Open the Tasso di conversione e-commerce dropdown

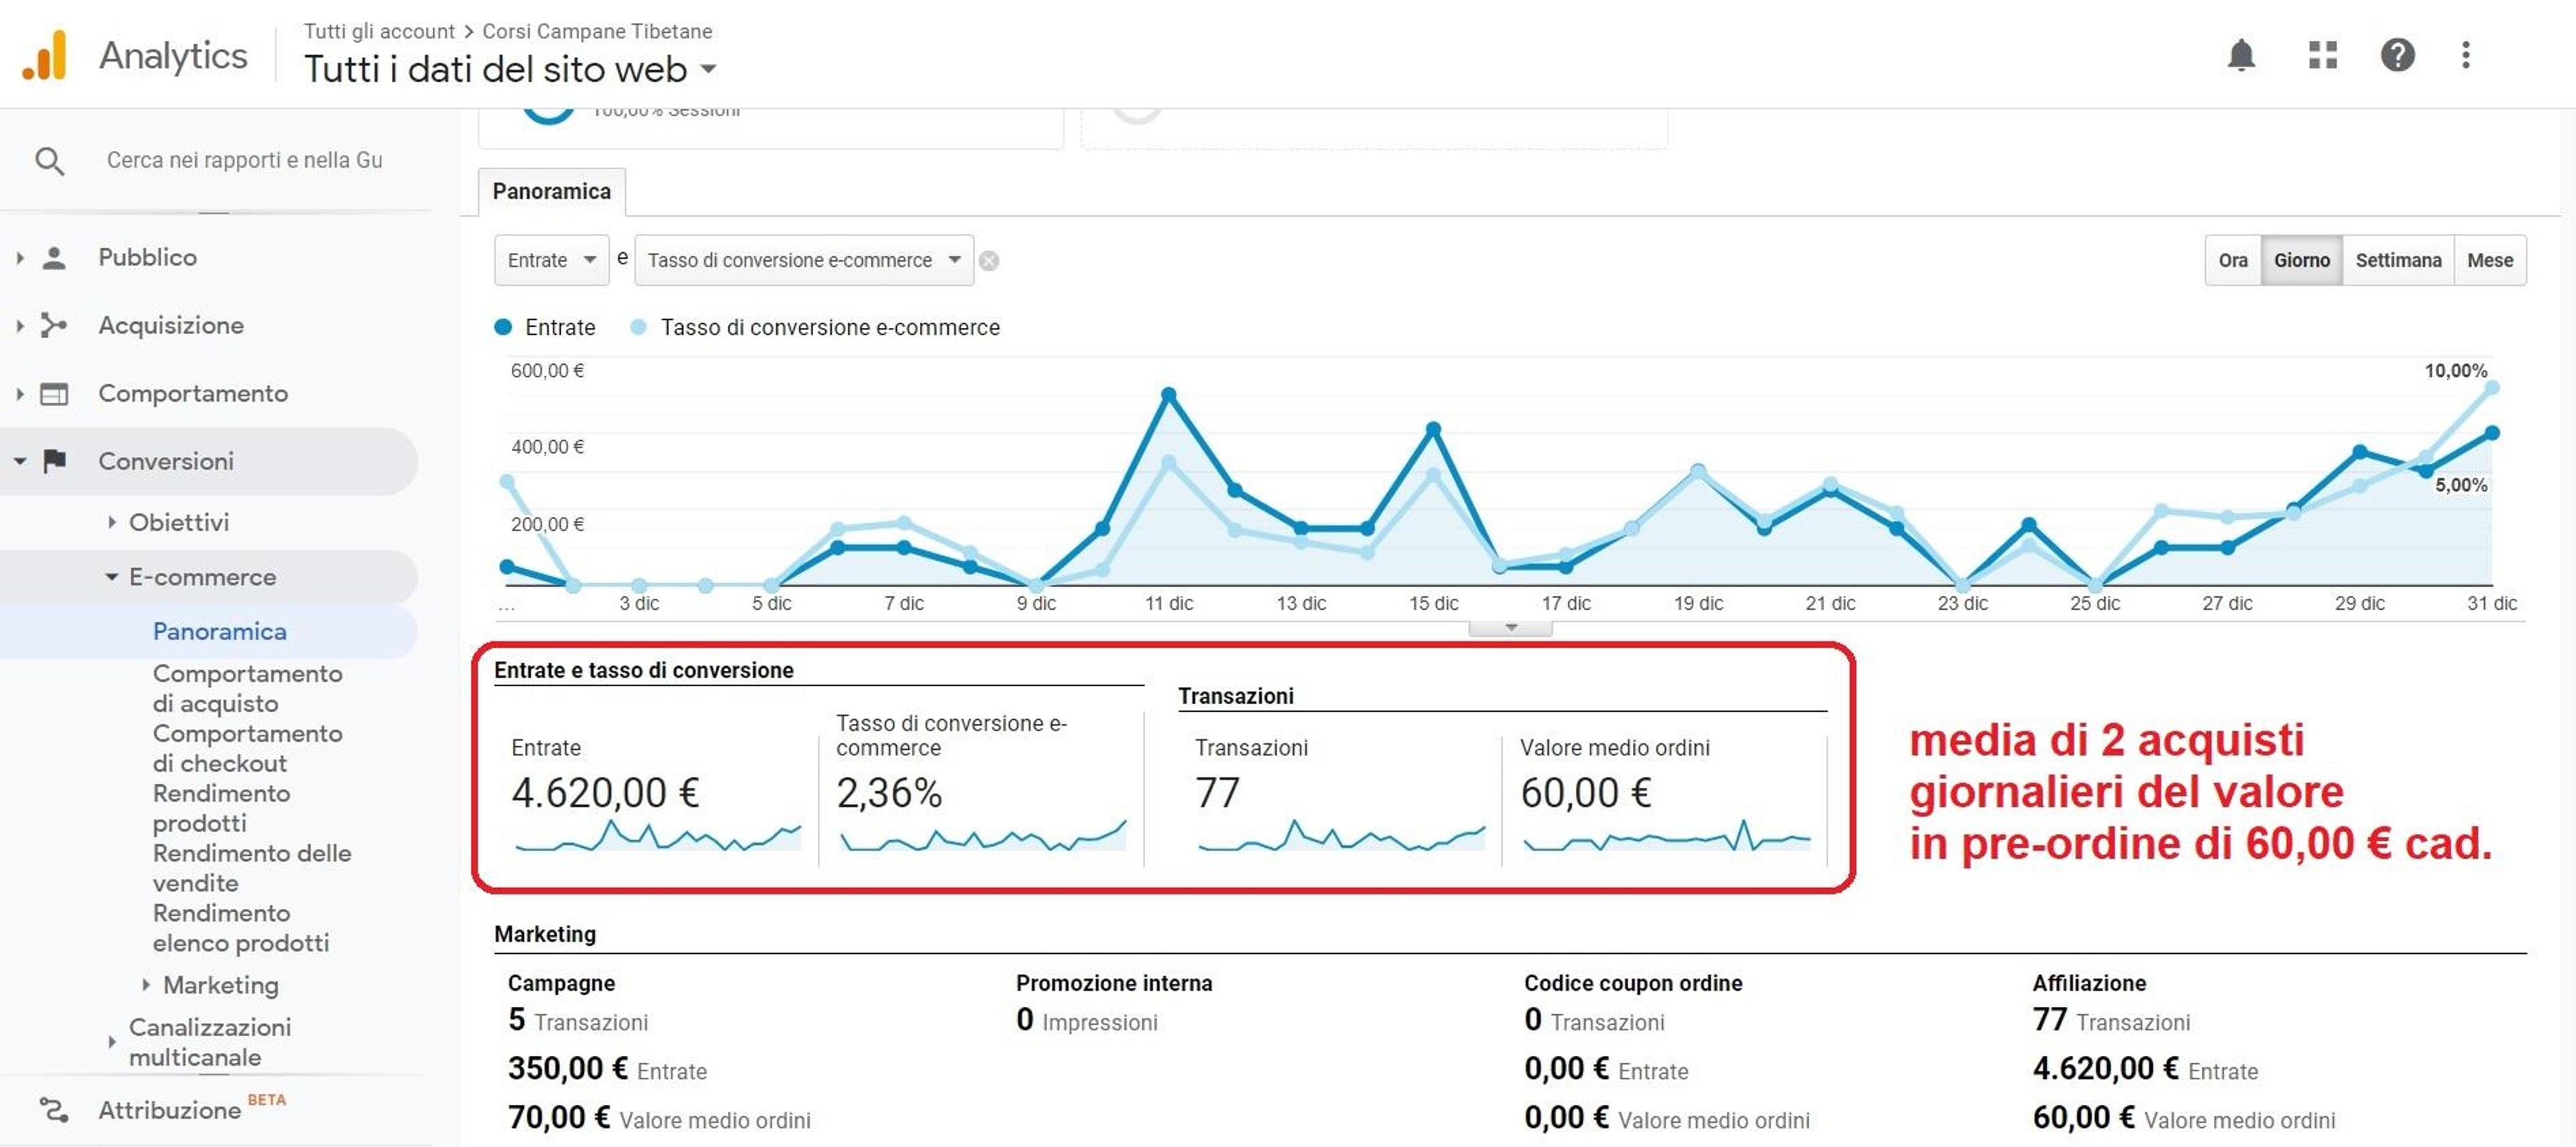[x=803, y=260]
